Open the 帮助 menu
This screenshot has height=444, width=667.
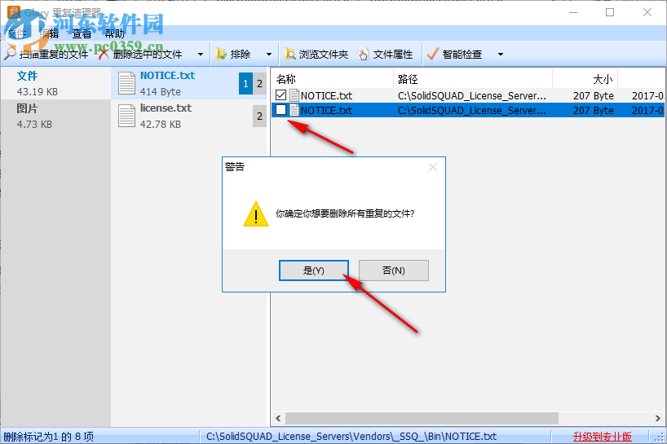click(114, 33)
